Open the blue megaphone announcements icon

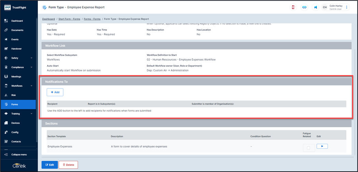315,7
